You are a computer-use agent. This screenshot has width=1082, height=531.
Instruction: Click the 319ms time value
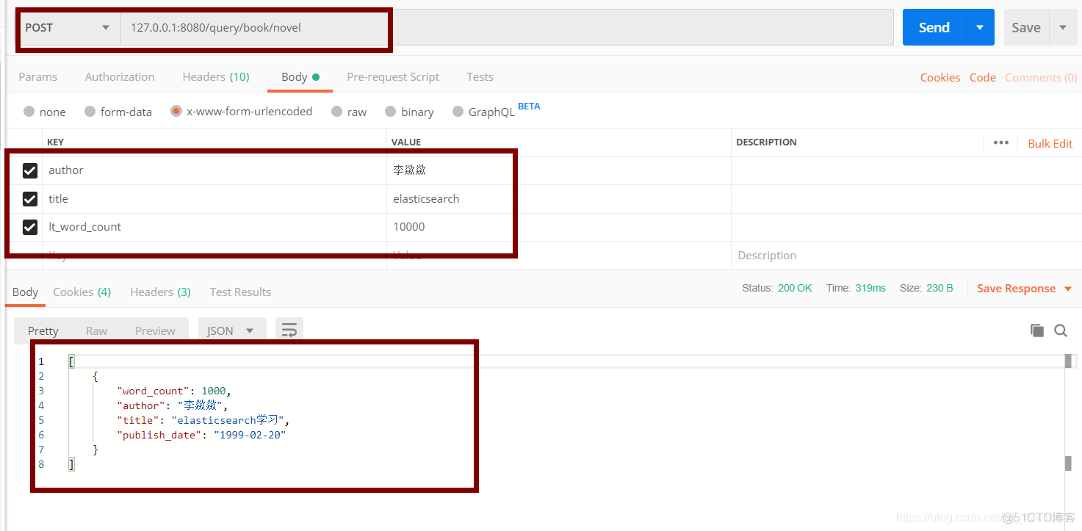coord(870,289)
